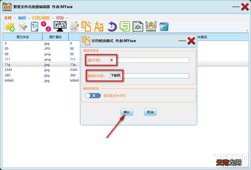Open the hands holding coin donate icon
This screenshot has height=170, width=251.
coord(151,26)
